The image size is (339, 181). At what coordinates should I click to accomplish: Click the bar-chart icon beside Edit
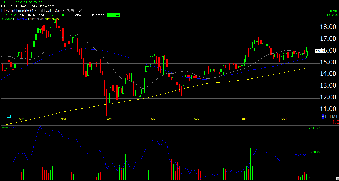43,10
